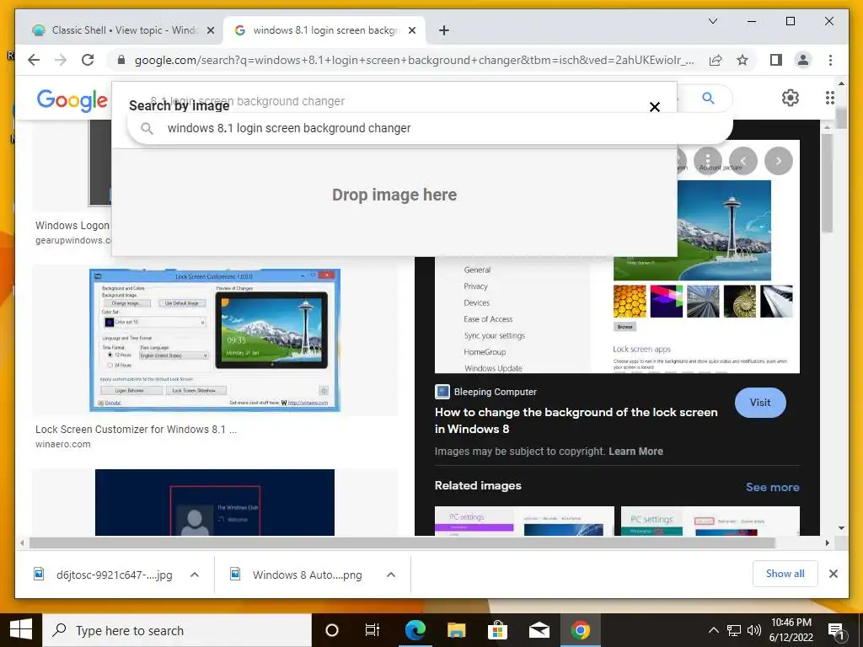Open the first PC settings related image
Viewport: 863px width, 647px height.
(x=524, y=521)
